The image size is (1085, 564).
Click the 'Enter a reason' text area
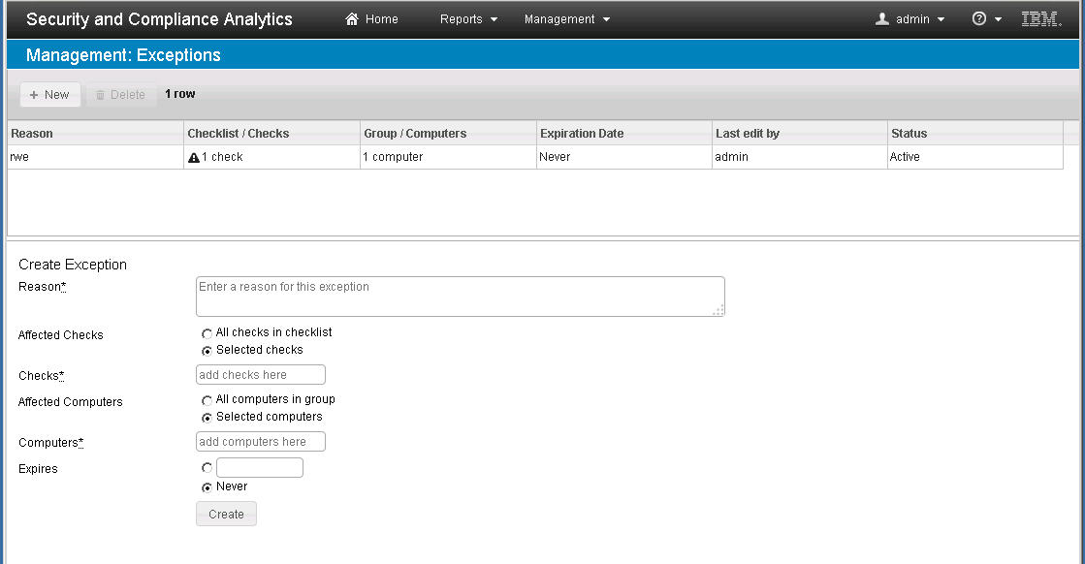coord(460,296)
